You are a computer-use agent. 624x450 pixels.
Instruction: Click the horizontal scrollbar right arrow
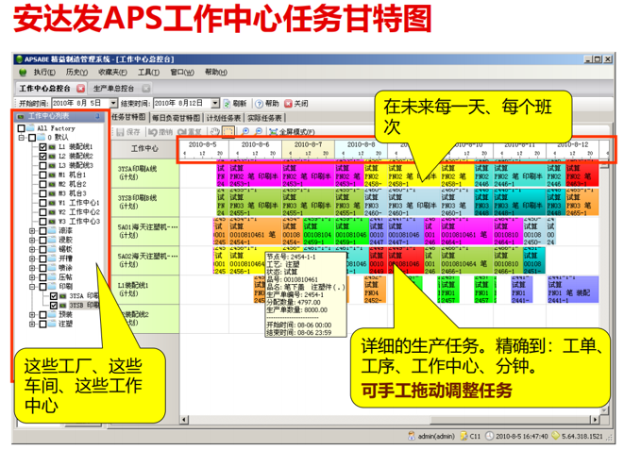(x=595, y=420)
